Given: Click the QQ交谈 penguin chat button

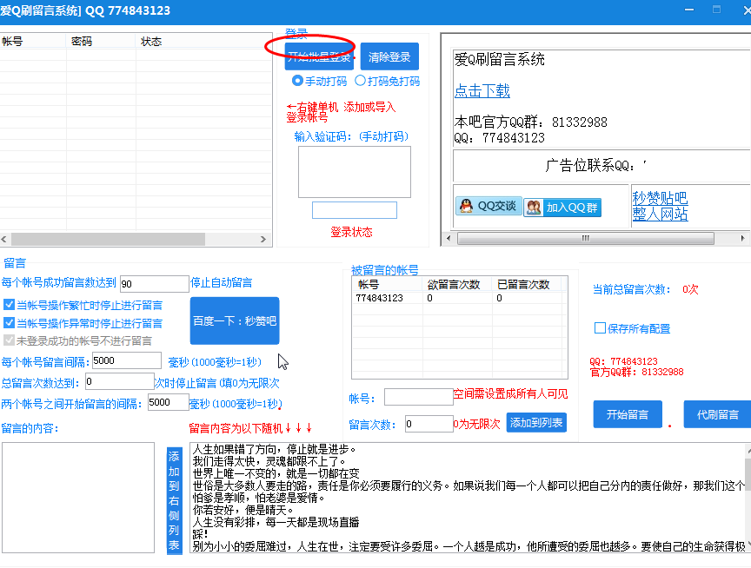Looking at the screenshot, I should click(x=488, y=206).
